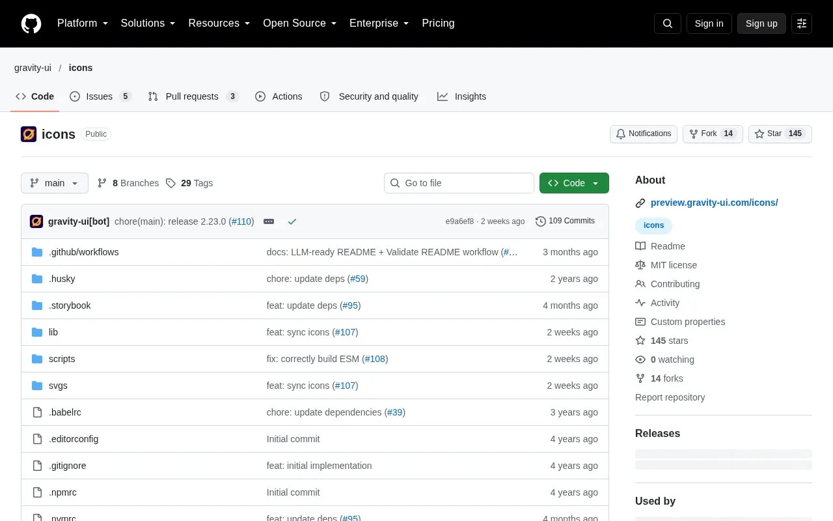This screenshot has width=833, height=521.
Task: Click the Notifications button
Action: click(644, 134)
